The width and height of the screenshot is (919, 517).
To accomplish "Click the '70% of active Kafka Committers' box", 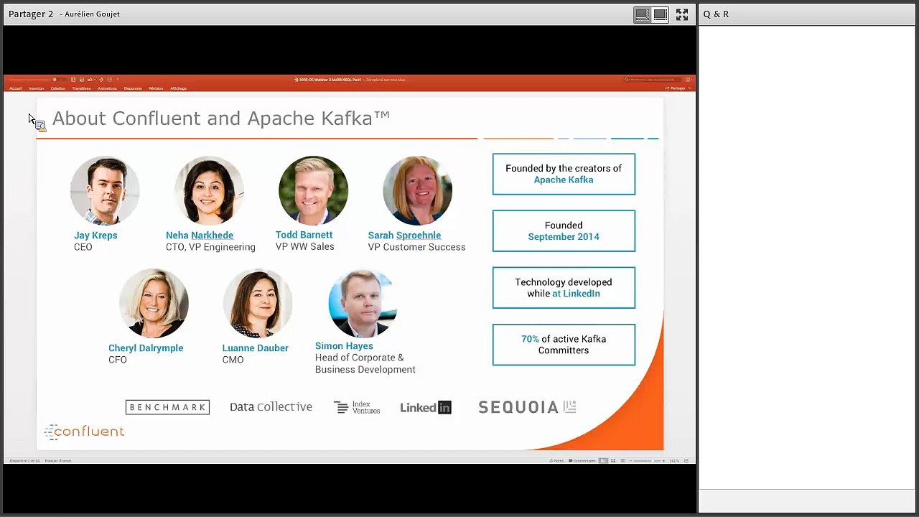I will pos(564,345).
